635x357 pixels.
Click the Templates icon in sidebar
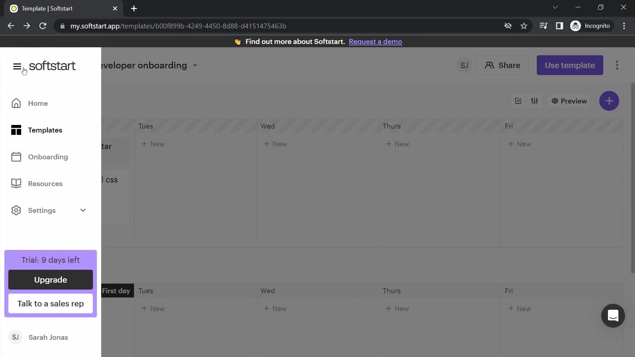[x=16, y=130]
